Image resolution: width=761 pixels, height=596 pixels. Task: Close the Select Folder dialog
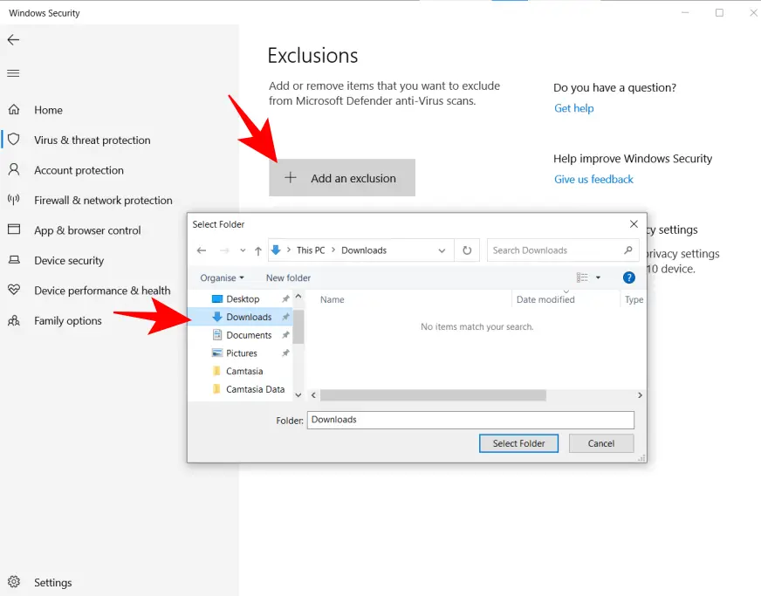634,223
